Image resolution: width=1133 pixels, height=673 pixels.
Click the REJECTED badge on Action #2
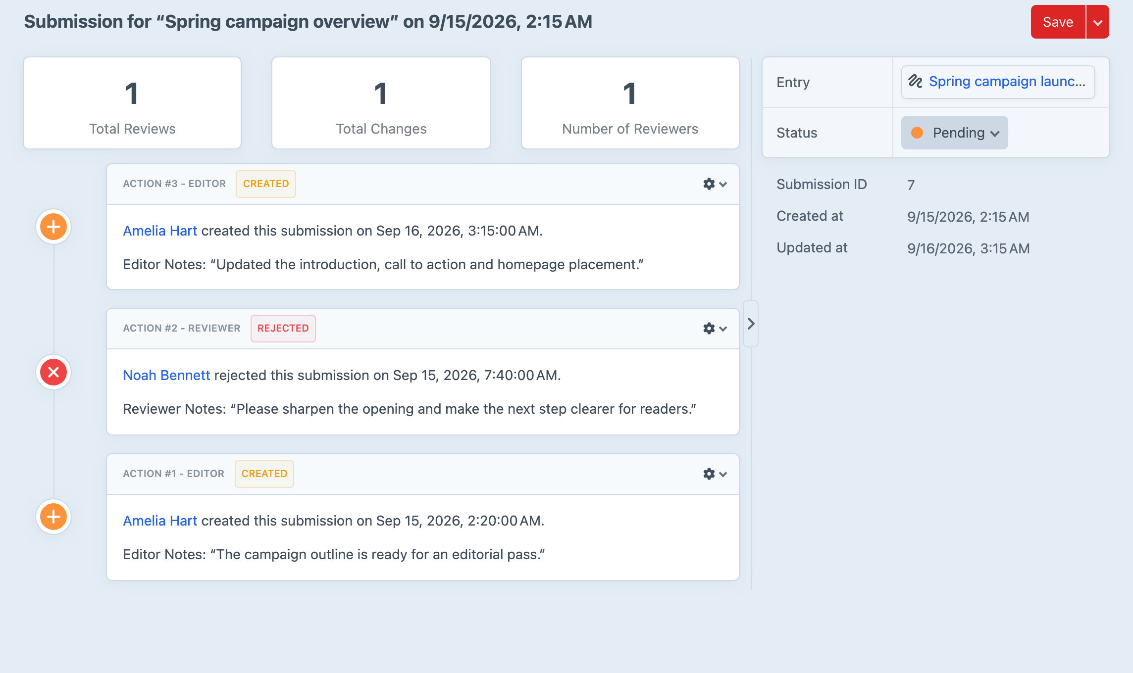(x=283, y=329)
